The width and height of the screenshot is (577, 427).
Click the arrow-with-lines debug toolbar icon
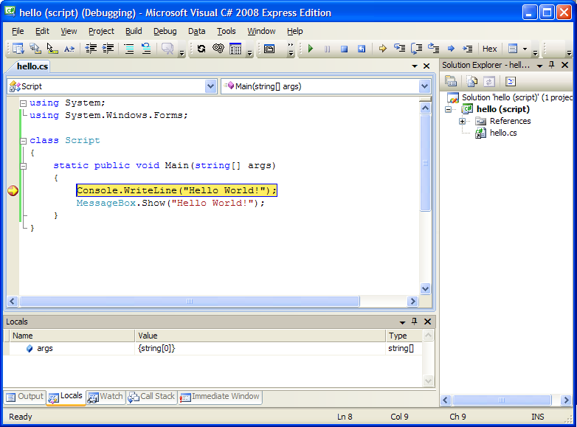click(x=467, y=49)
